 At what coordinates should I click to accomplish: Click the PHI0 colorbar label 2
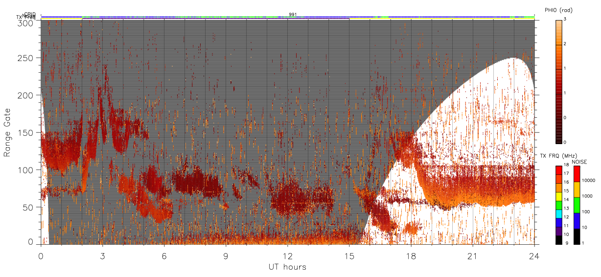564,44
